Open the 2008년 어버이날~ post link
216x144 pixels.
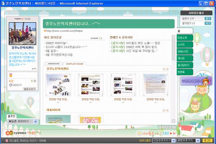(57, 43)
